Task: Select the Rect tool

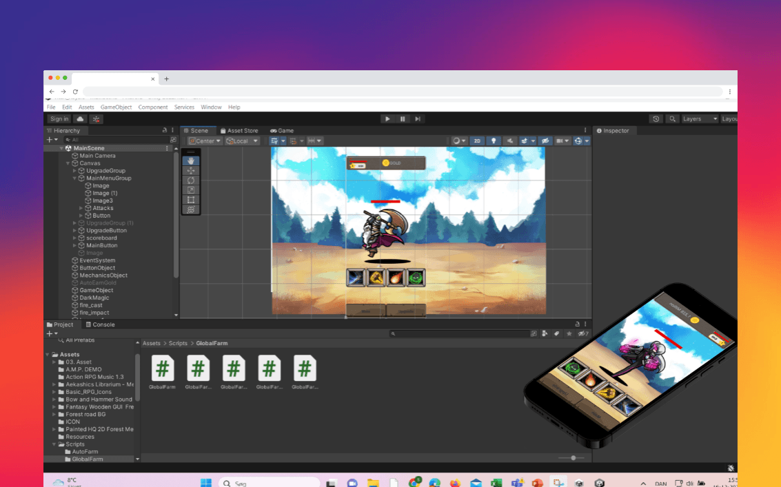Action: (x=191, y=200)
